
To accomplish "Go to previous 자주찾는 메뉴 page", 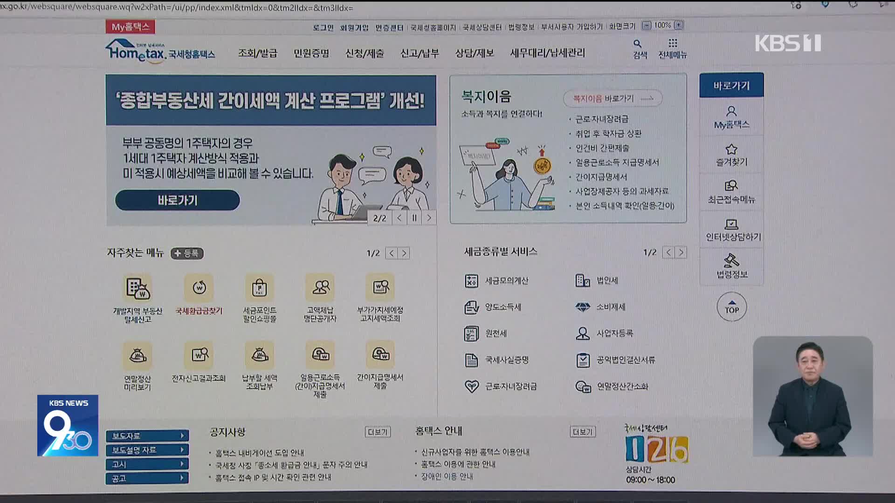I will [392, 253].
